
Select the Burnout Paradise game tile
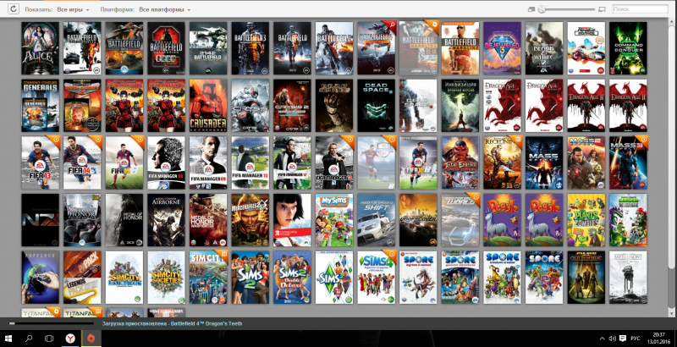(x=586, y=48)
